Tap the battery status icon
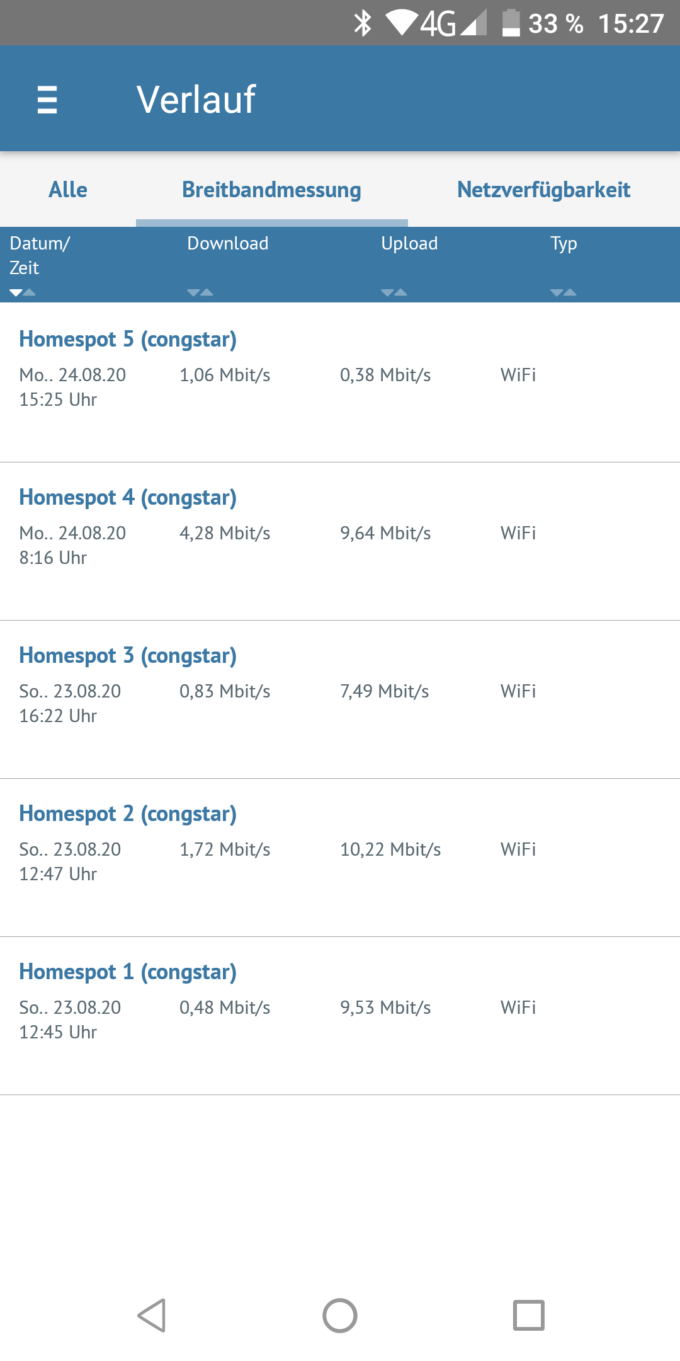Image resolution: width=680 pixels, height=1361 pixels. [x=511, y=23]
